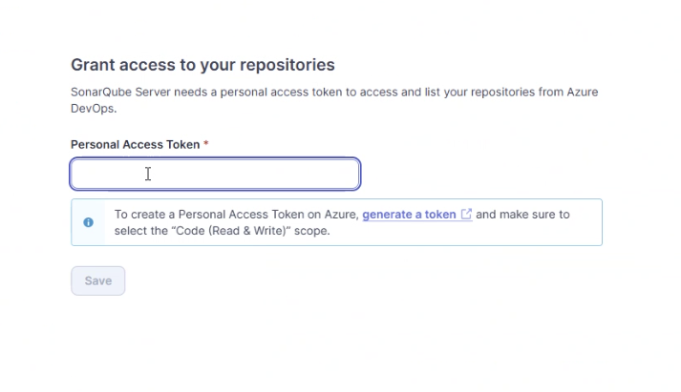Screen dimensions: 681x392
Task: Click 'To create a Personal Access Token' text
Action: [x=209, y=215]
